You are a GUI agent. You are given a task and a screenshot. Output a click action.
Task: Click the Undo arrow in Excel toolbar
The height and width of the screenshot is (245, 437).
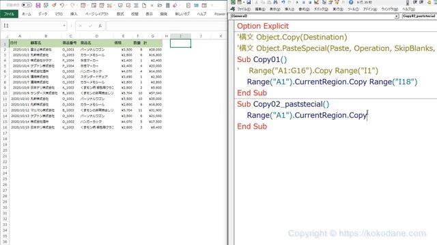point(62,5)
